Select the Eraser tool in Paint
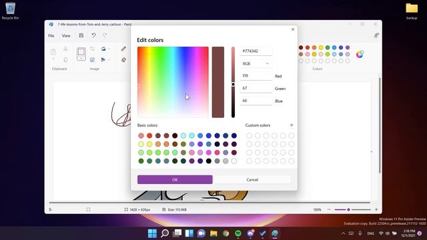The width and height of the screenshot is (427, 240). click(123, 60)
